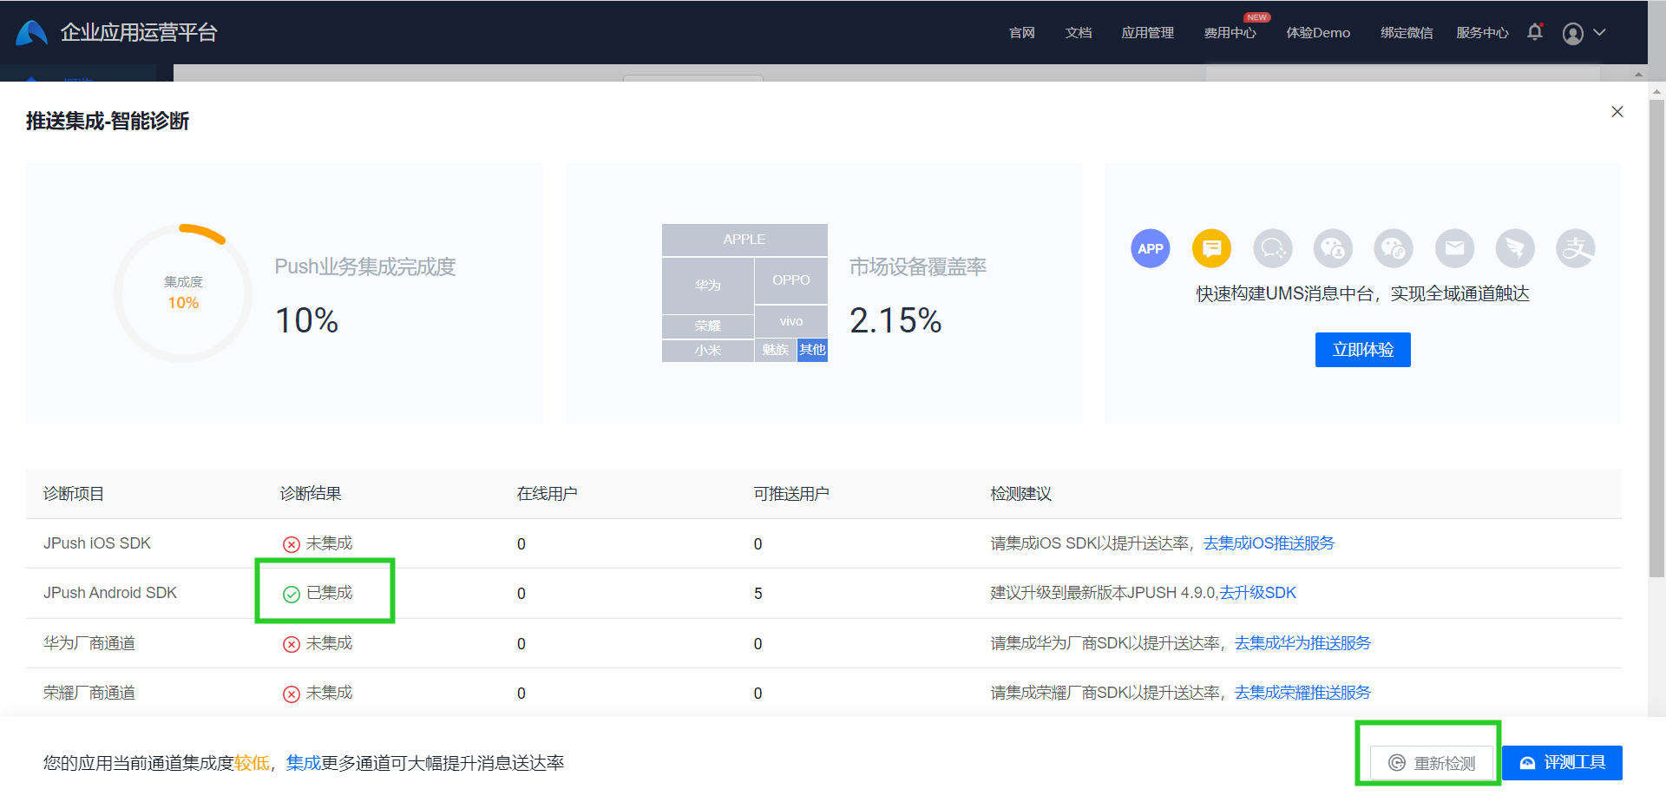This screenshot has height=809, width=1666.
Task: Open 费用中心 in top navigation
Action: (x=1230, y=33)
